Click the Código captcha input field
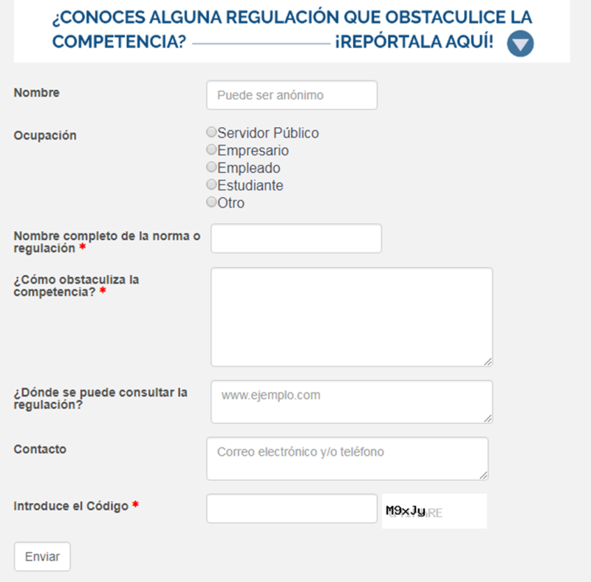591x582 pixels. 292,508
